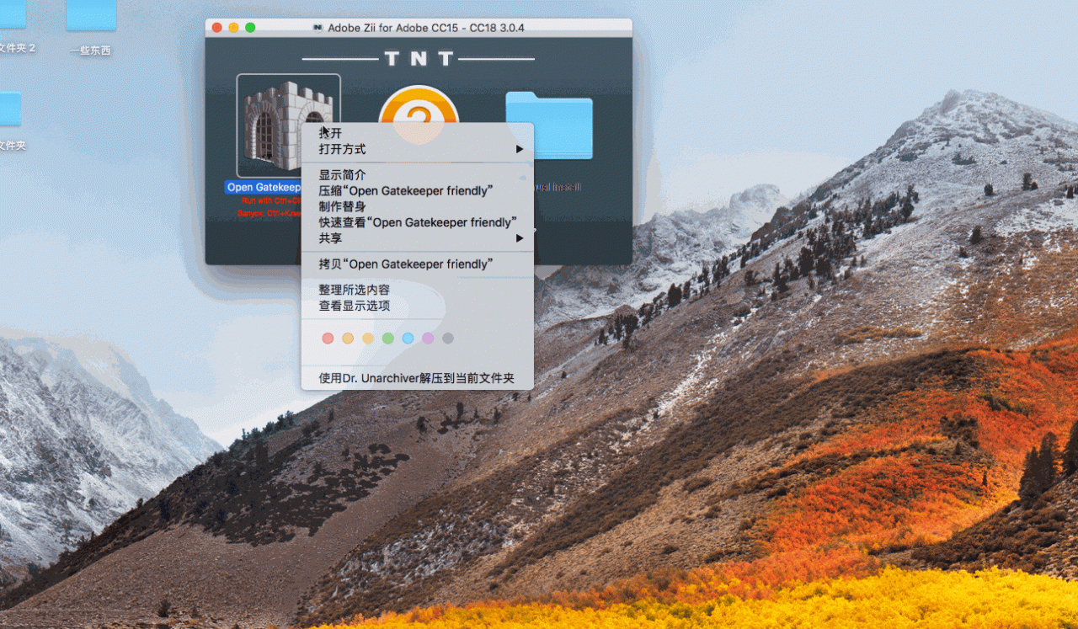Expand the 打开方式 submenu

(x=418, y=149)
